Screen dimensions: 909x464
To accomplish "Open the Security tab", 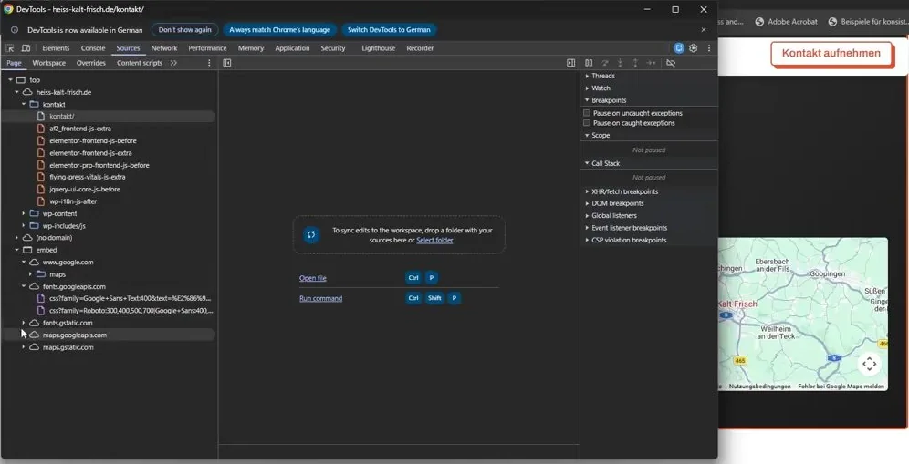I will click(333, 48).
